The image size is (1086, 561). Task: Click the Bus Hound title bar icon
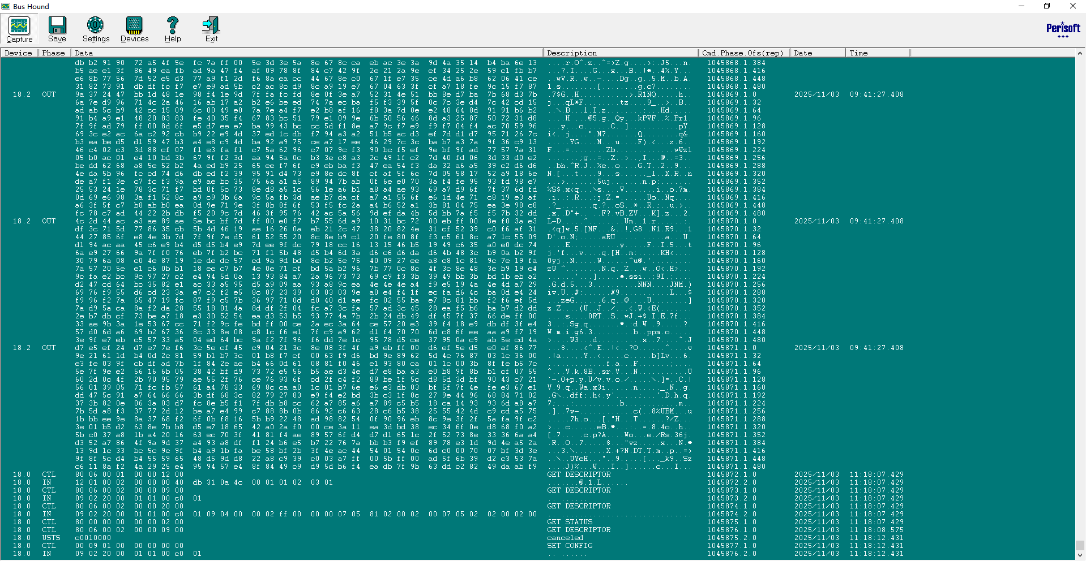[x=6, y=6]
